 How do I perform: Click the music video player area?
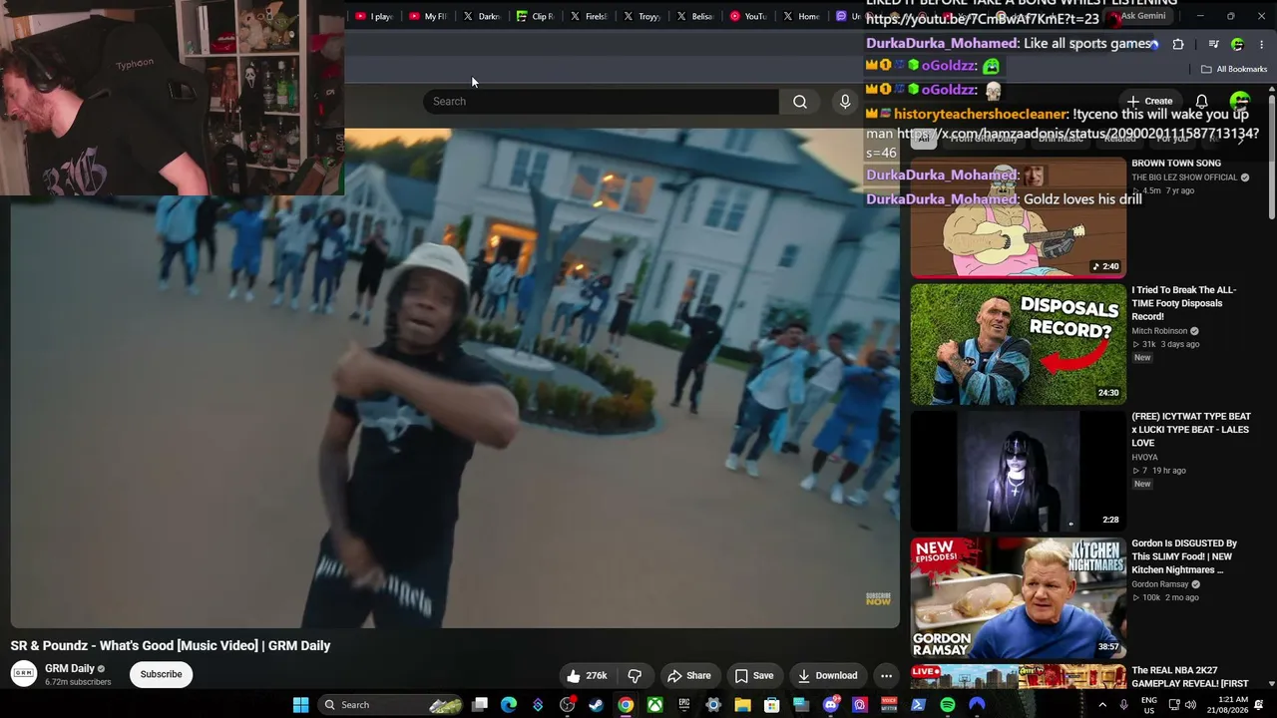coord(455,377)
